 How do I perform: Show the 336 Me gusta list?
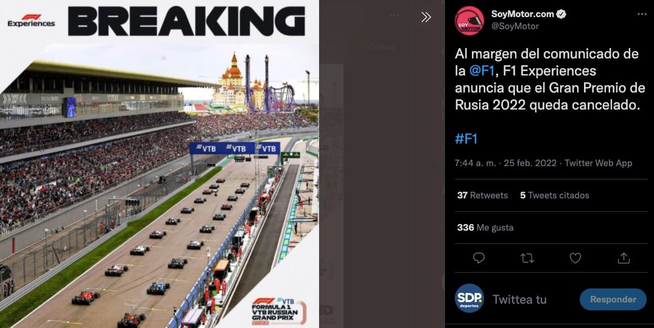click(x=485, y=228)
